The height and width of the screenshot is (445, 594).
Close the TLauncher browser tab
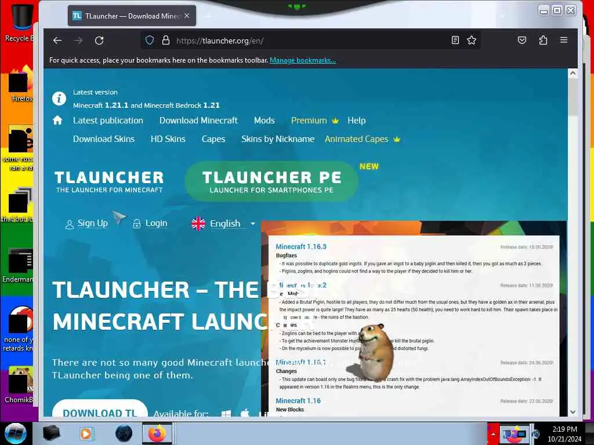point(187,16)
